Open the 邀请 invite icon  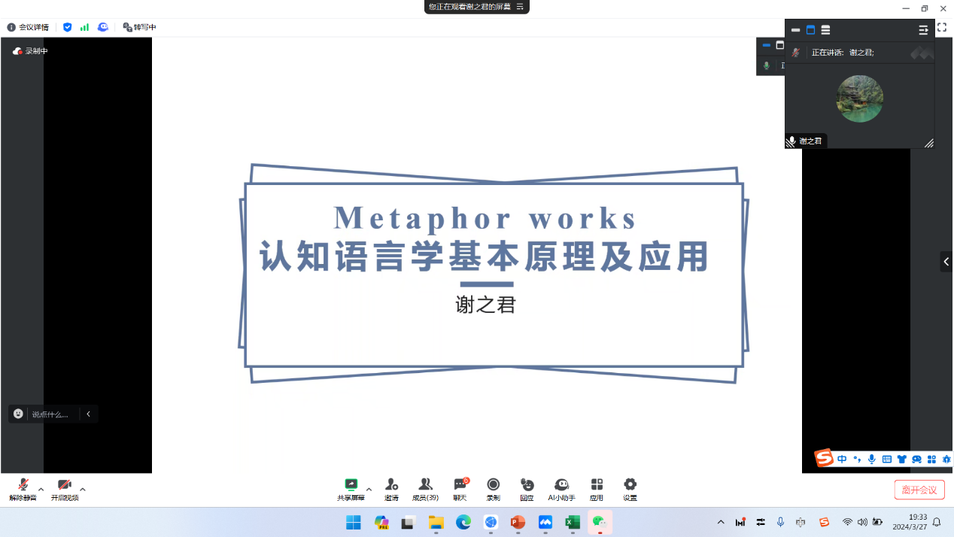(391, 487)
